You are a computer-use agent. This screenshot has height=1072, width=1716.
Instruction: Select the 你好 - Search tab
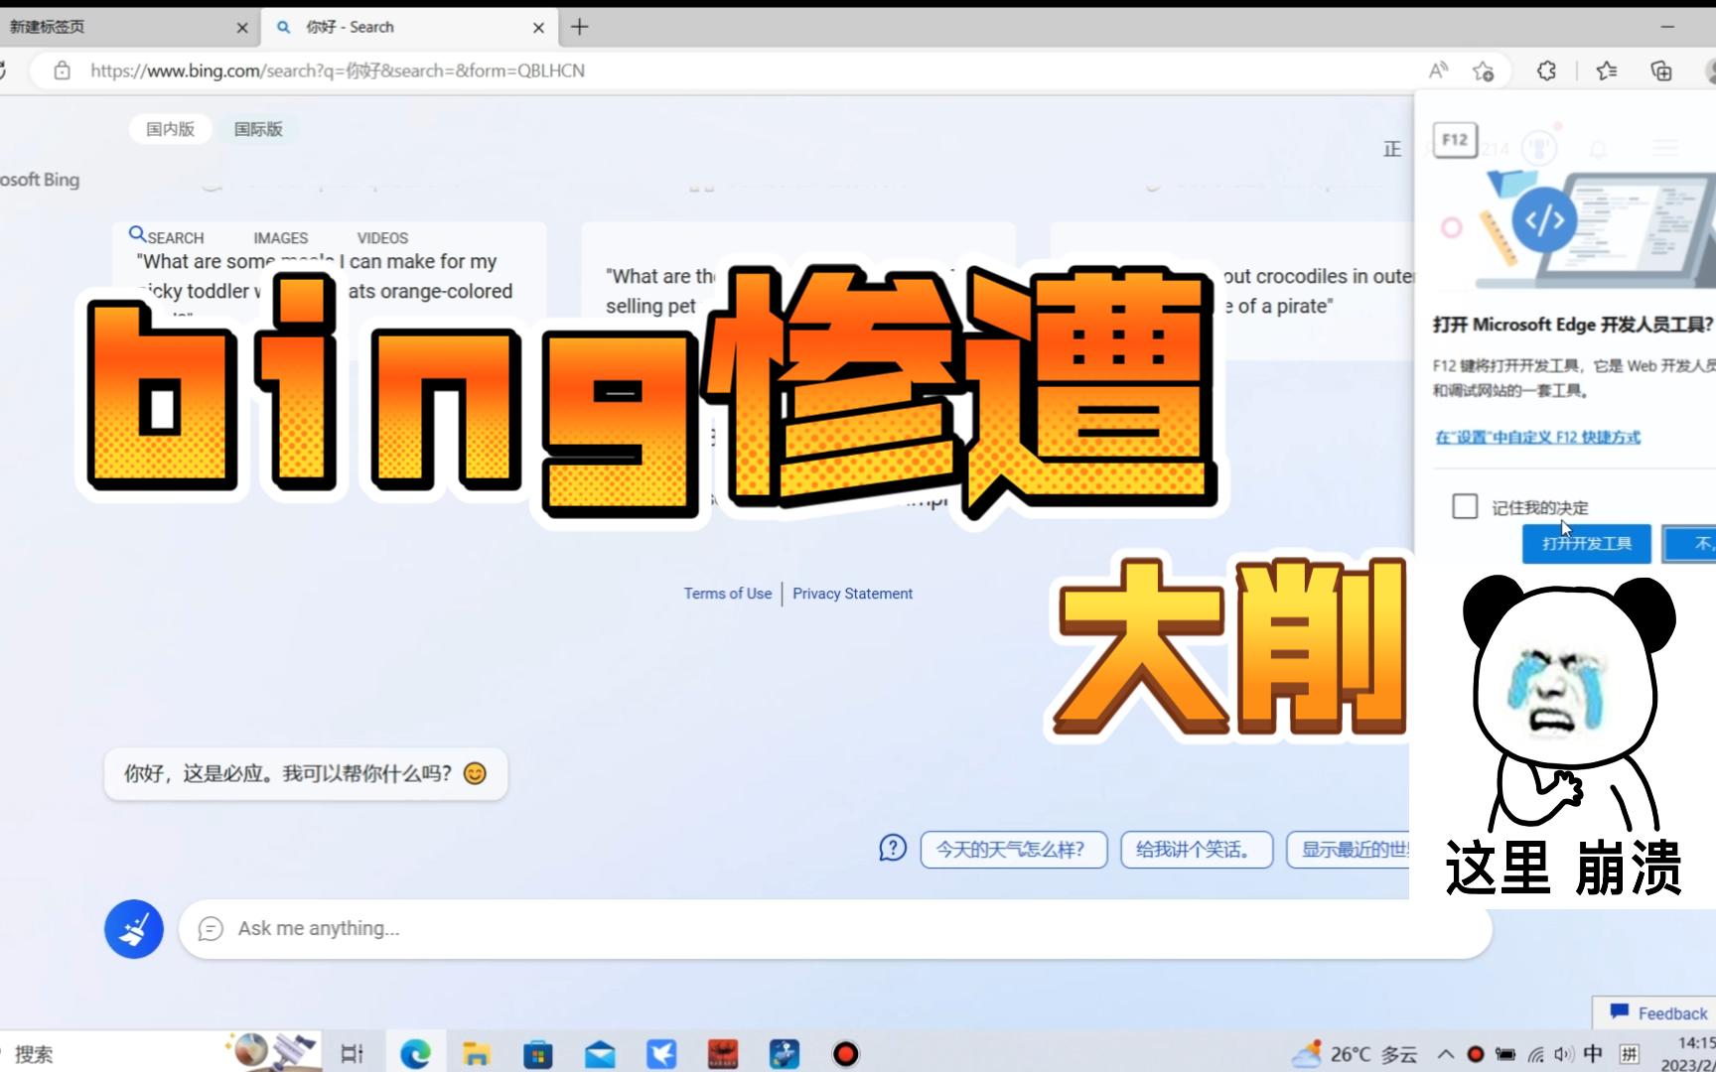[409, 27]
